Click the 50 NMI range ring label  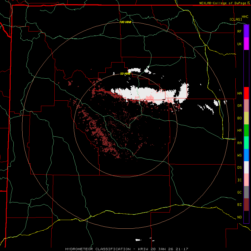tap(125, 74)
